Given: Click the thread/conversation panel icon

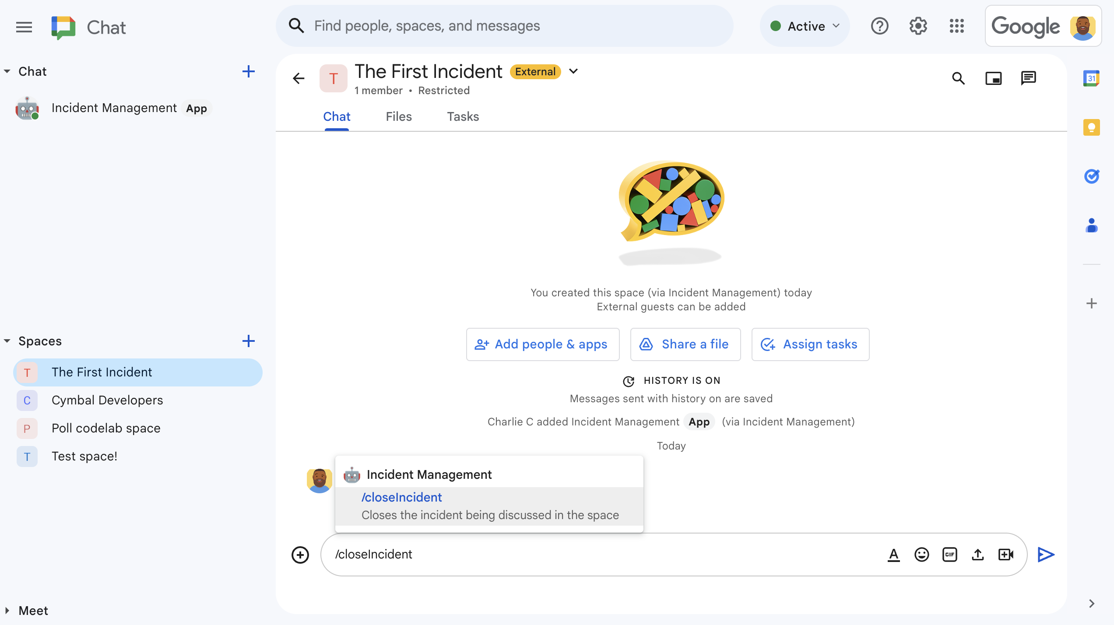Looking at the screenshot, I should [1029, 77].
